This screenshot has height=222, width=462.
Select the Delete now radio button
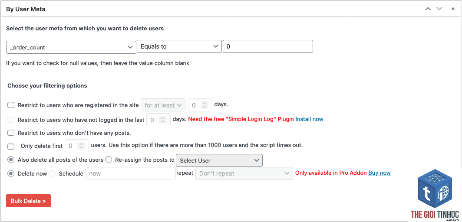click(11, 173)
